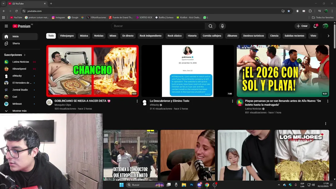Open the BotRix Sorteos bookmark
Image resolution: width=336 pixels, height=189 pixels.
(164, 18)
